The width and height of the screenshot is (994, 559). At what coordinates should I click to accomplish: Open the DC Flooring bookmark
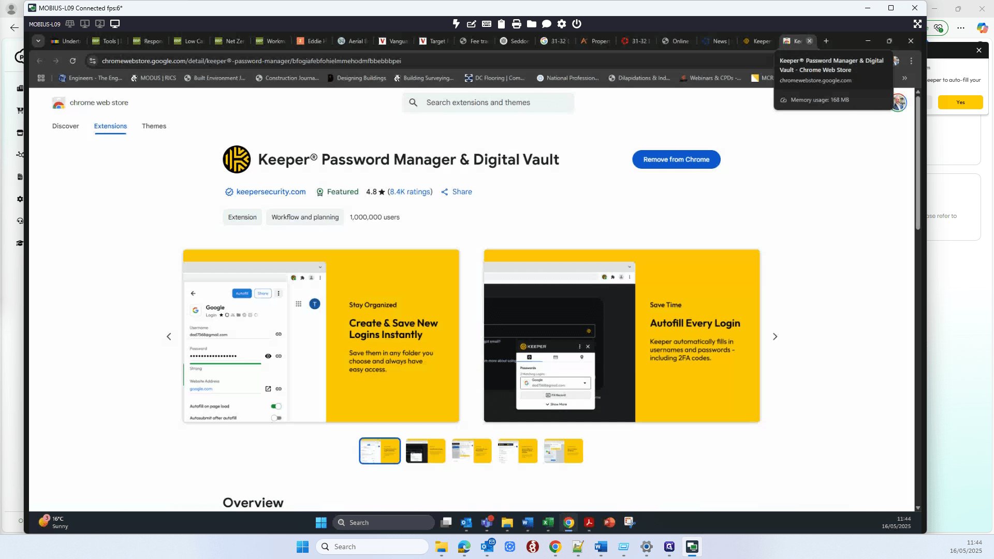pyautogui.click(x=495, y=78)
